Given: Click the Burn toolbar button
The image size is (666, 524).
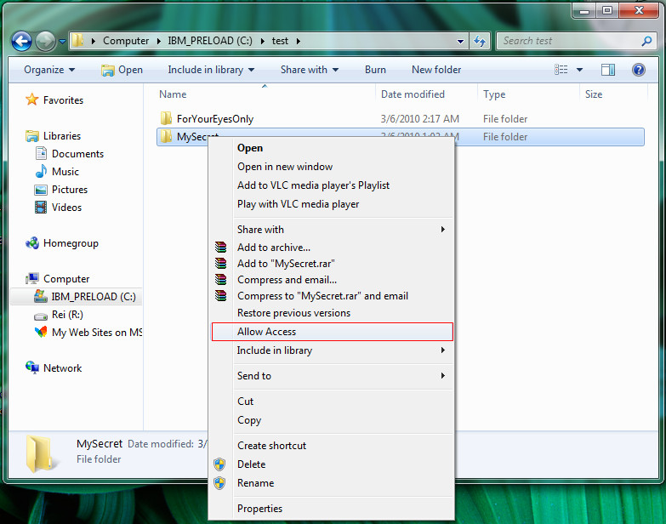Looking at the screenshot, I should pos(375,70).
